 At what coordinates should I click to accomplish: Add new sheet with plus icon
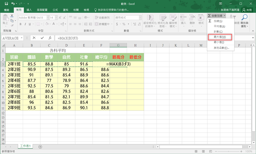pos(40,146)
